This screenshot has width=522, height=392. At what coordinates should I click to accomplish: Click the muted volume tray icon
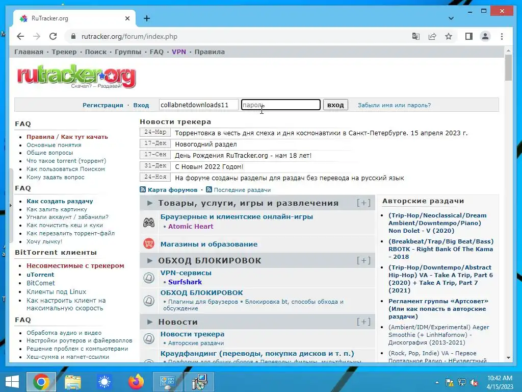(474, 382)
